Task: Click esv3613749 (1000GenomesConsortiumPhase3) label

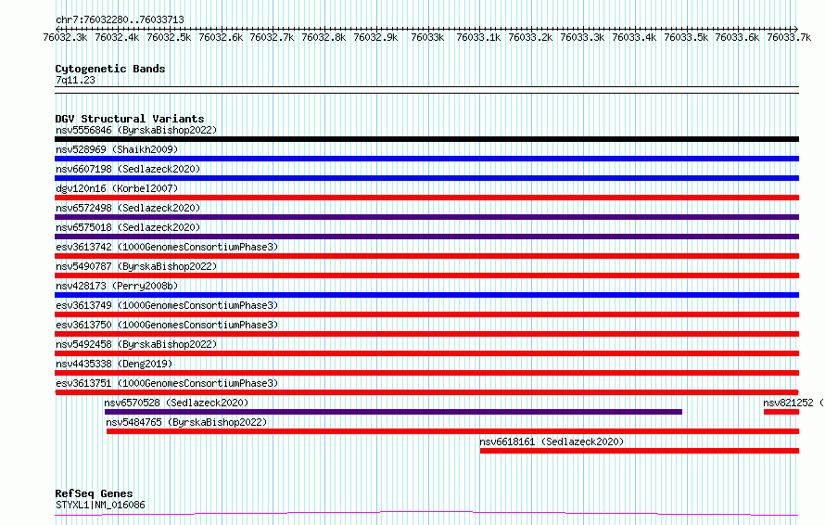Action: tap(167, 305)
